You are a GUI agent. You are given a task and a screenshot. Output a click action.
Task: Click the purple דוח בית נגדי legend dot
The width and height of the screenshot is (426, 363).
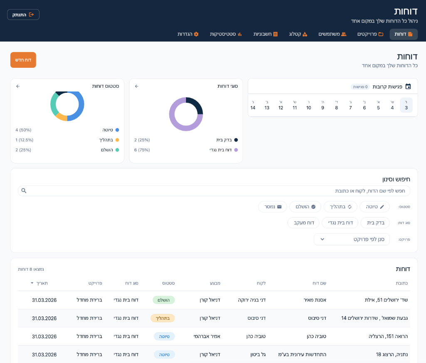coord(236,150)
